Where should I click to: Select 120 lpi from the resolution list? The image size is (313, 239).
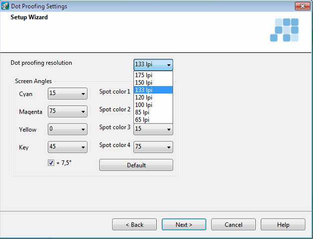(x=153, y=98)
